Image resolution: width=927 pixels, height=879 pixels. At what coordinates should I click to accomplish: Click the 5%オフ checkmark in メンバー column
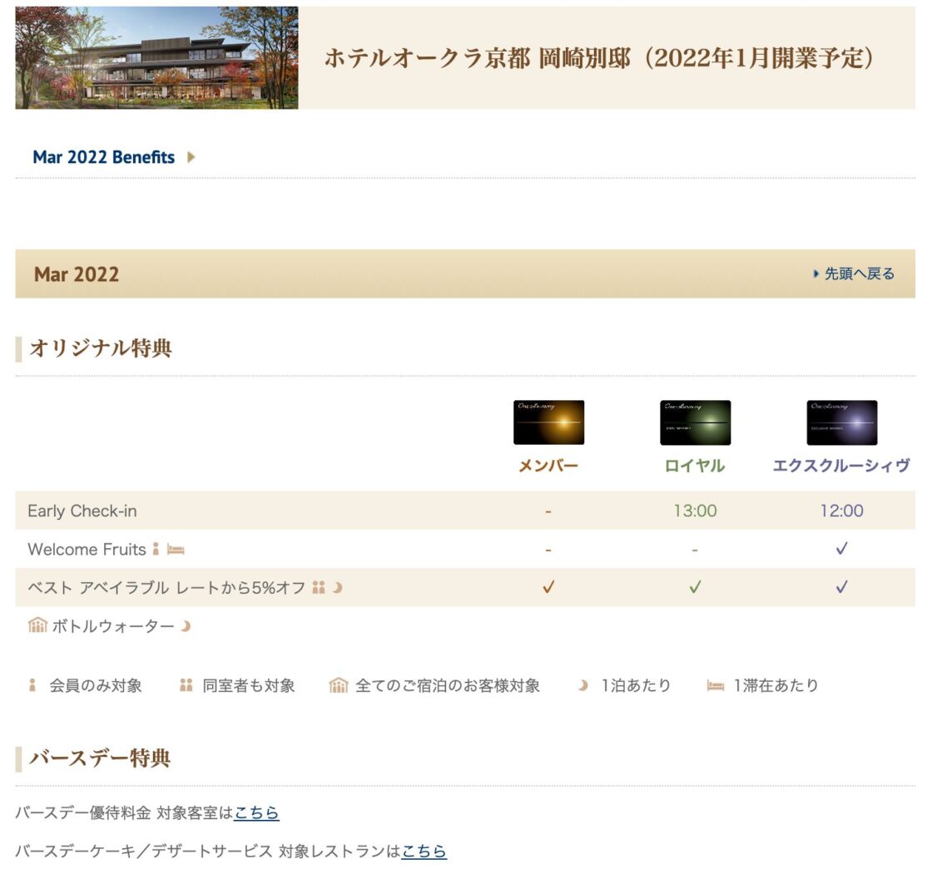click(x=548, y=587)
